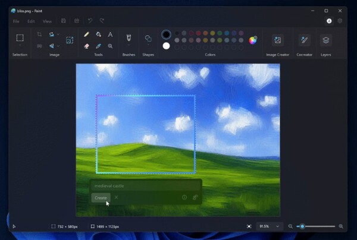Screen dimensions: 357x240
Task: Dismiss the prompt box with its X
Action: point(117,197)
